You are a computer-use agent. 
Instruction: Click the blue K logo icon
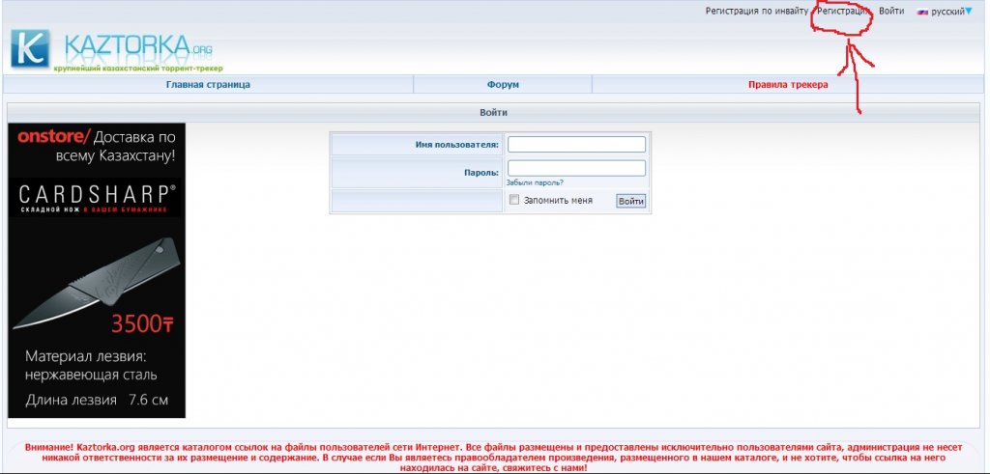pyautogui.click(x=30, y=49)
